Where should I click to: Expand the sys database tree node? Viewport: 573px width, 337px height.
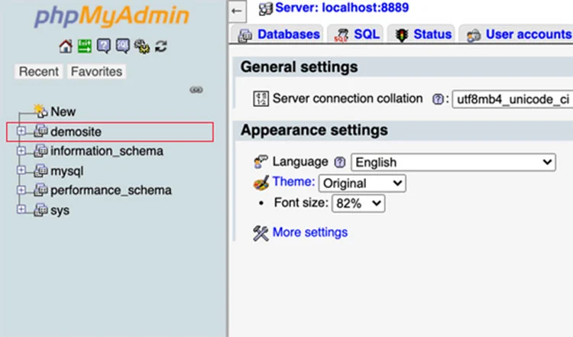[21, 210]
